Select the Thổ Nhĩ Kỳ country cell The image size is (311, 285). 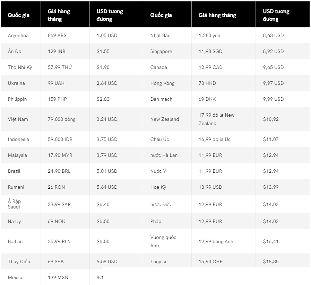point(20,67)
